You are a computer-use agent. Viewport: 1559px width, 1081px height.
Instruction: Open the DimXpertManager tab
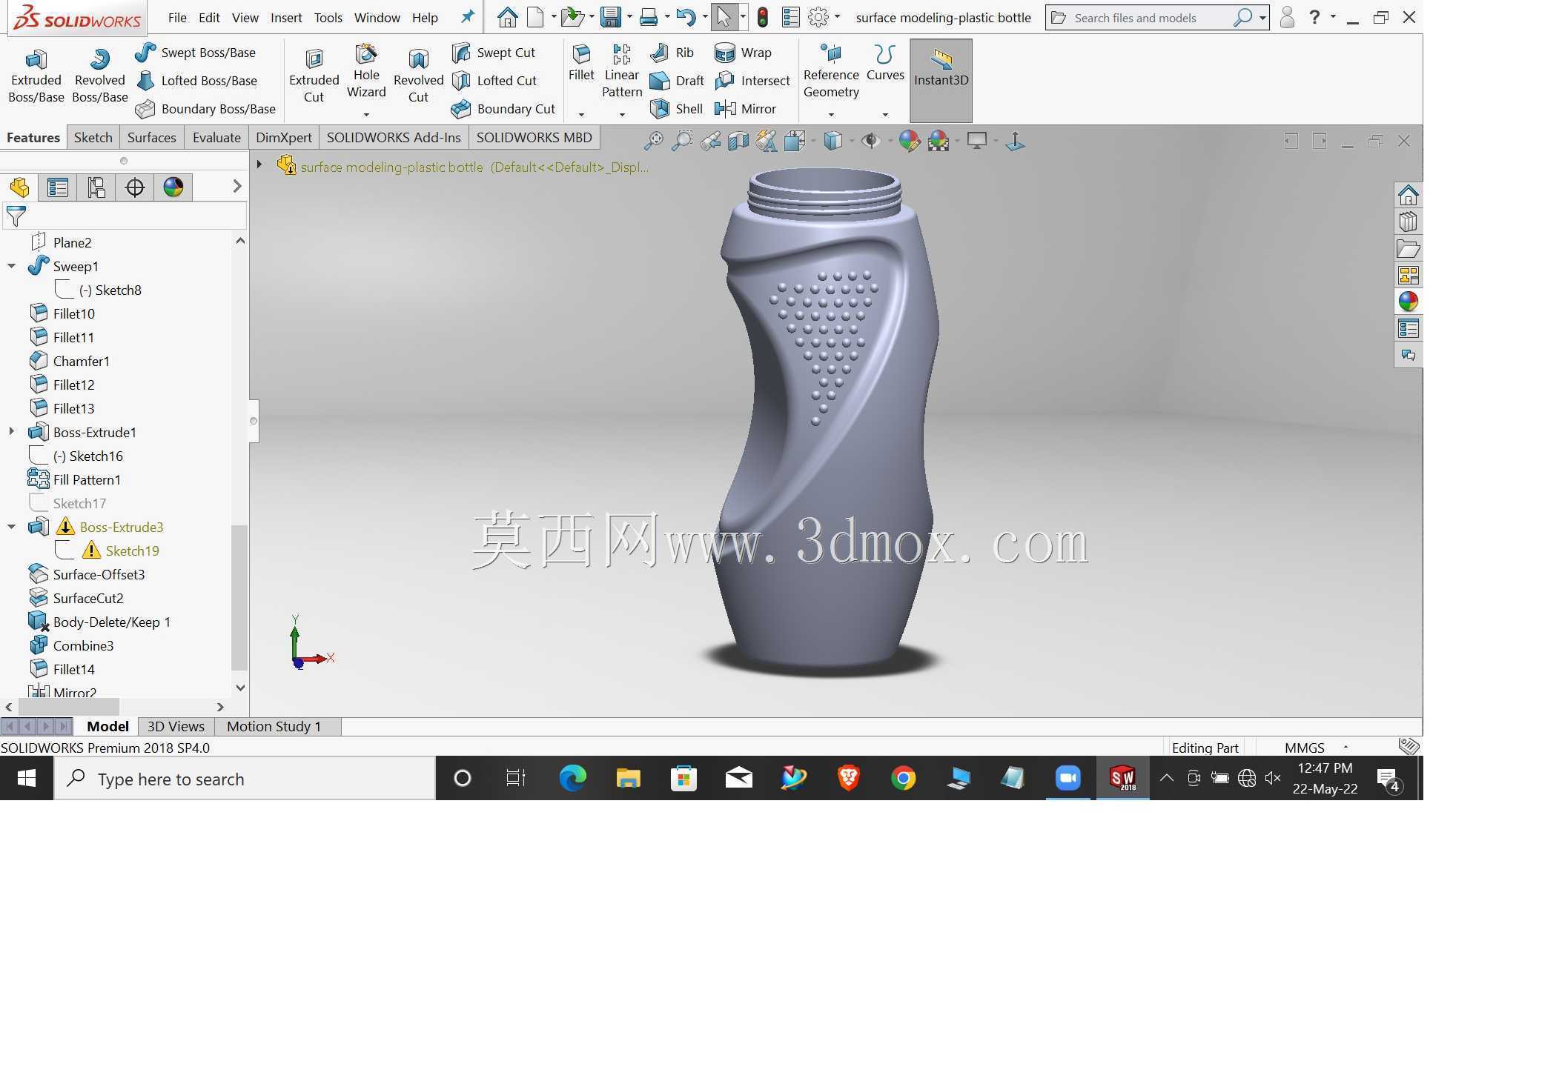tap(135, 187)
